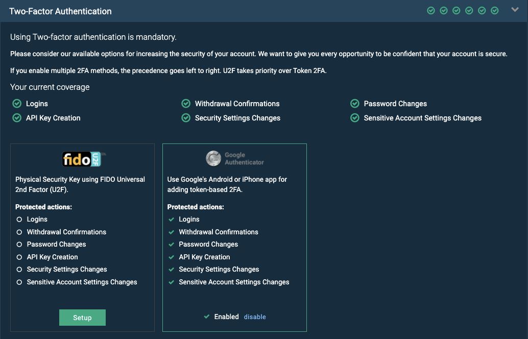
Task: Click the Logins circle in FIDO card
Action: point(19,219)
